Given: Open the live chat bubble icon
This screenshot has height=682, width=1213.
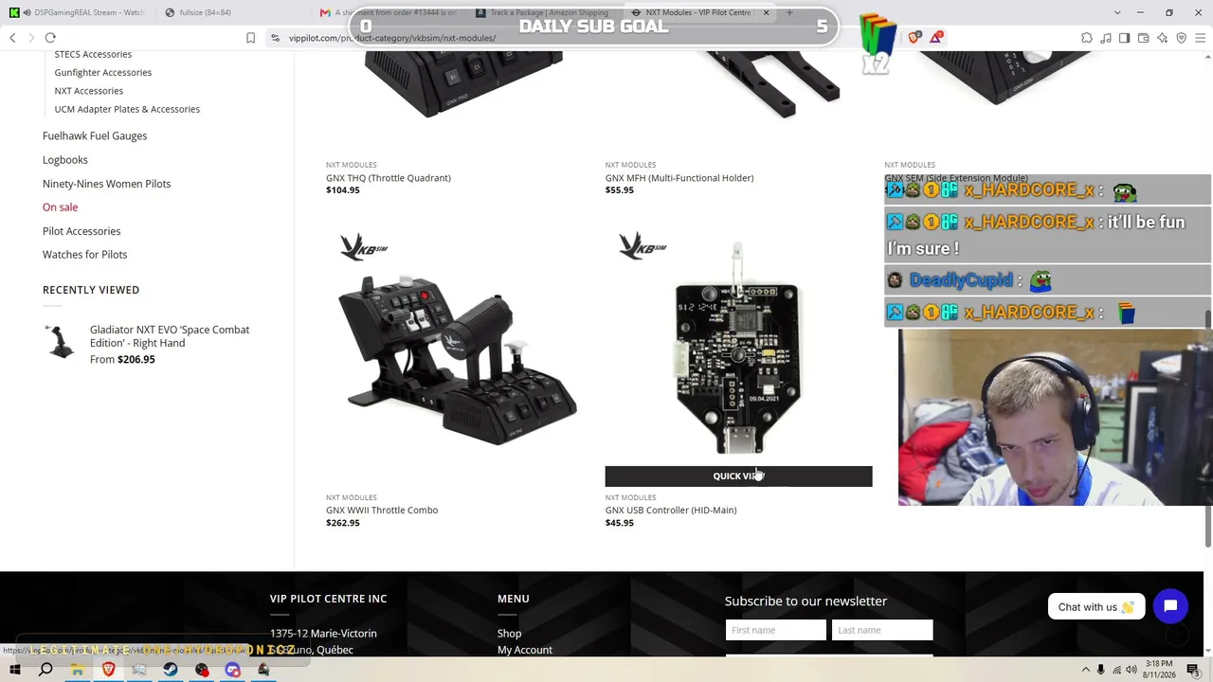Looking at the screenshot, I should (x=1170, y=606).
